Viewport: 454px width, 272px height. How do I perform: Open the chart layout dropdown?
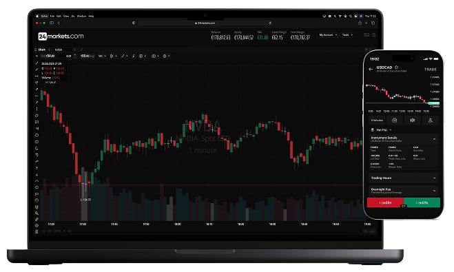(143, 56)
